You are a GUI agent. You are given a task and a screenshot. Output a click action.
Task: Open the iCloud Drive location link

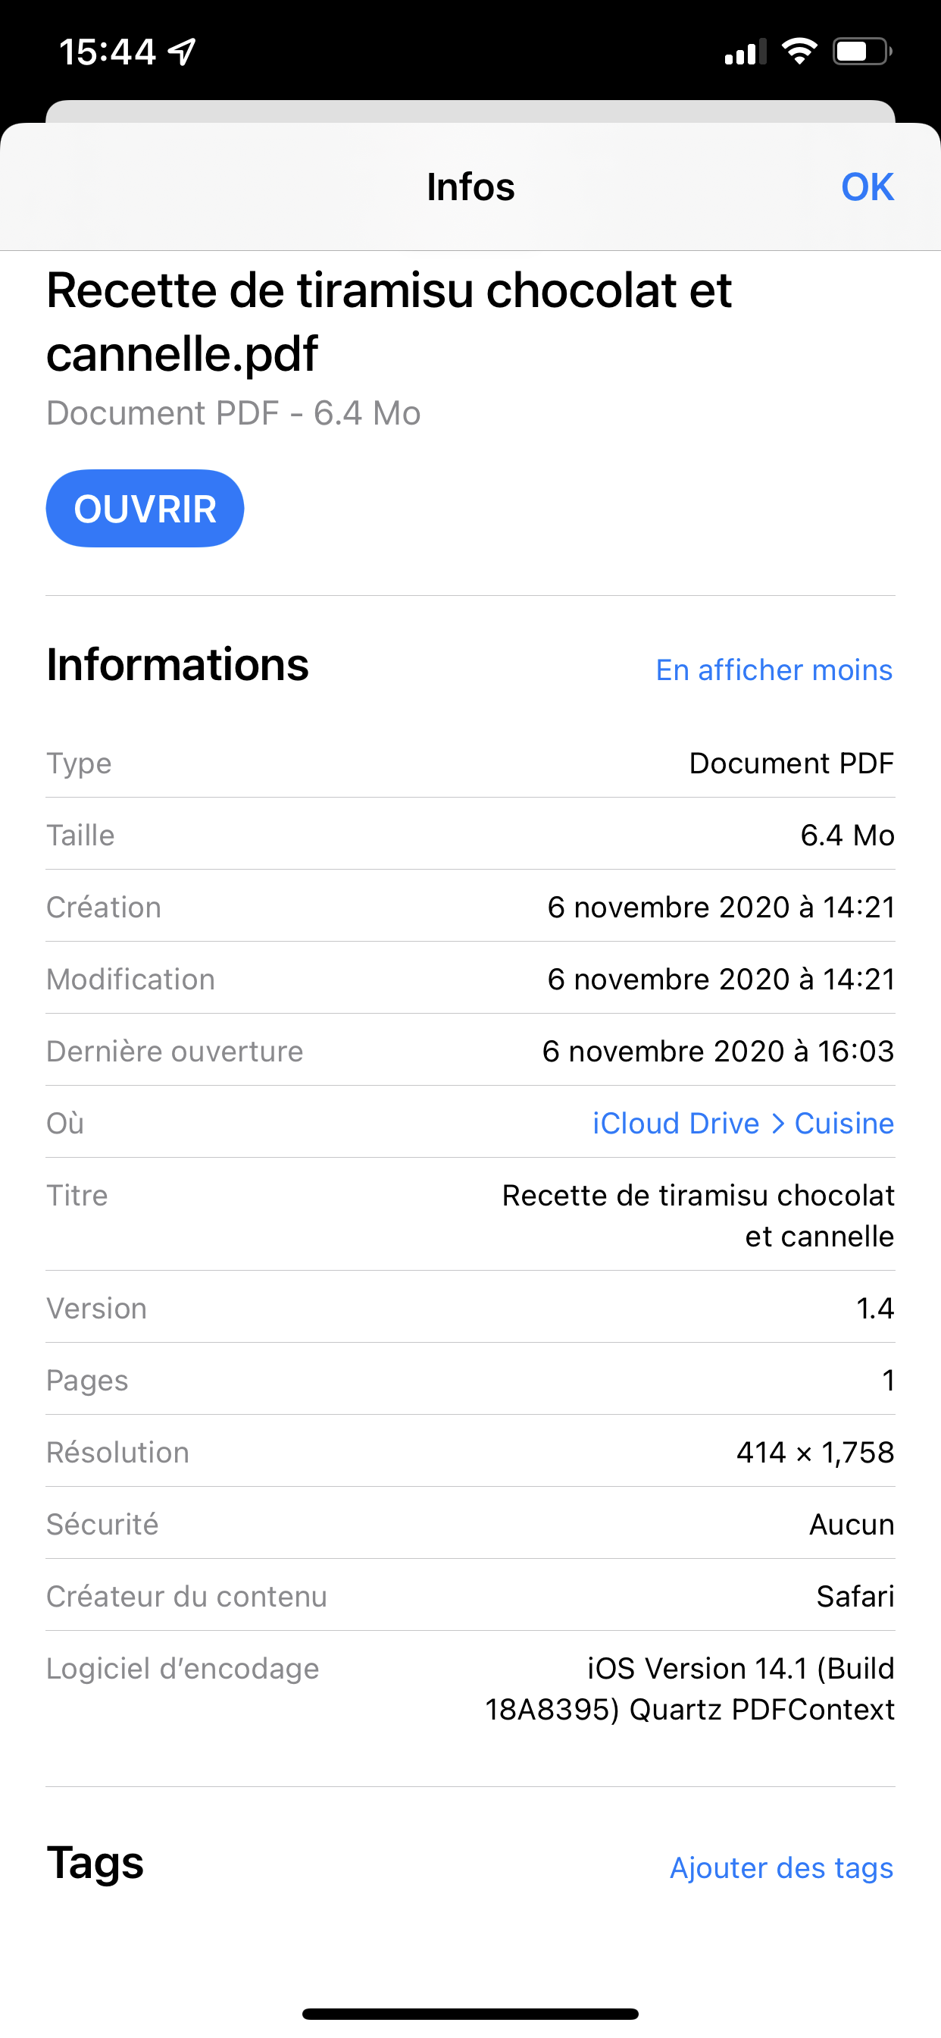[675, 1124]
